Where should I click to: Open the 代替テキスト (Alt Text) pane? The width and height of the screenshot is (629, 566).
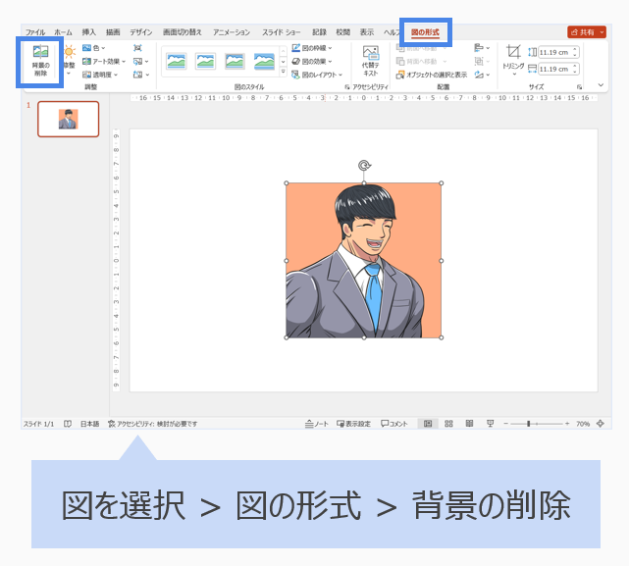tap(370, 61)
